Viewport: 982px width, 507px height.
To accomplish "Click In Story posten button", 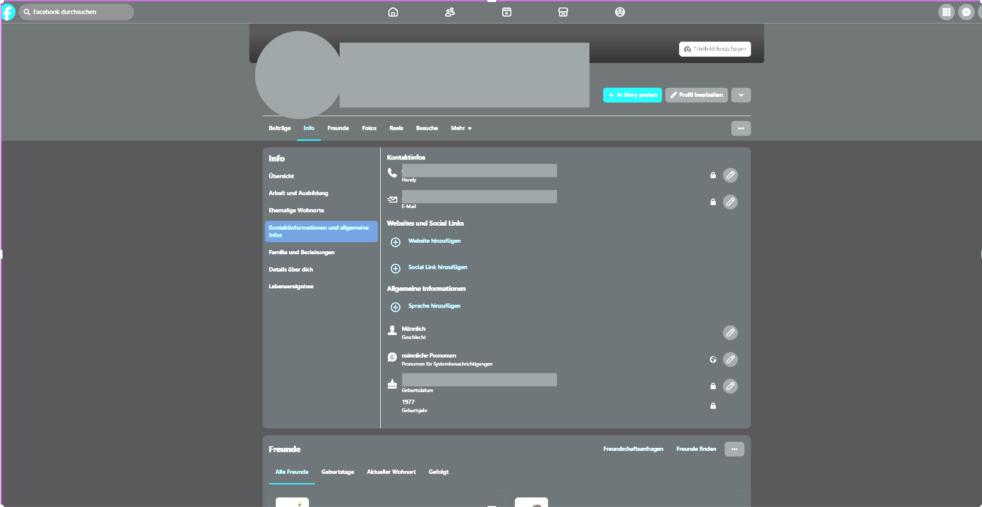I will (632, 95).
